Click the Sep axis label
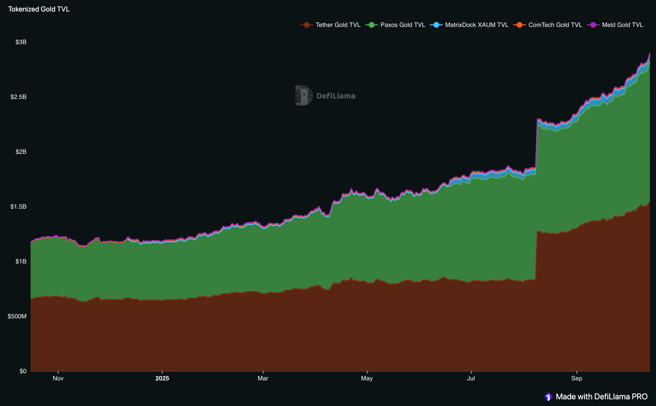Image resolution: width=656 pixels, height=406 pixels. 577,379
